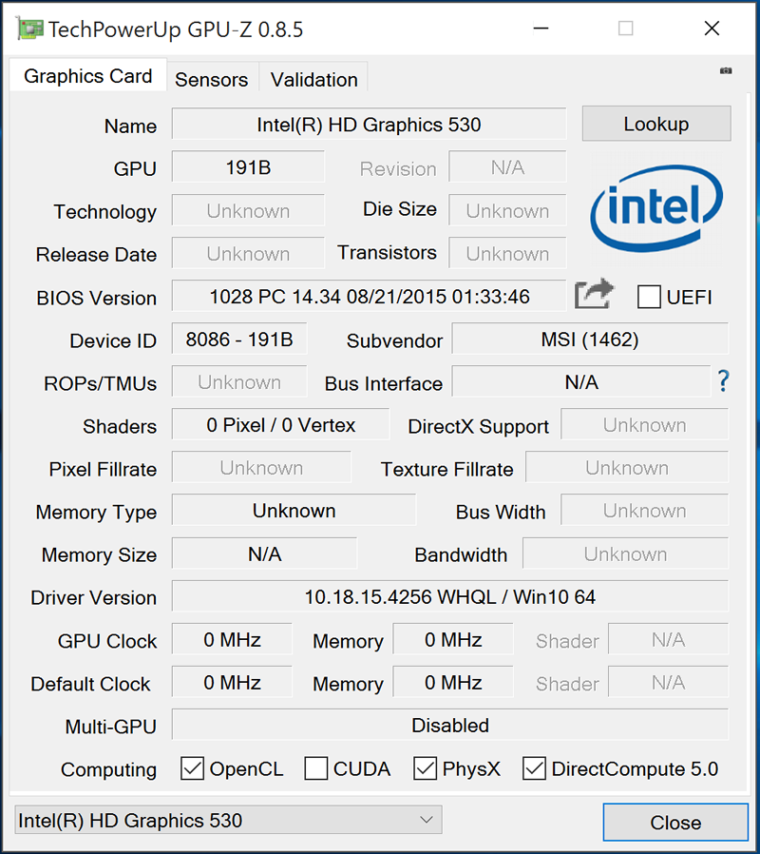Screen dimensions: 760x854
Task: Open Bus Interface question mark help
Action: tap(723, 381)
